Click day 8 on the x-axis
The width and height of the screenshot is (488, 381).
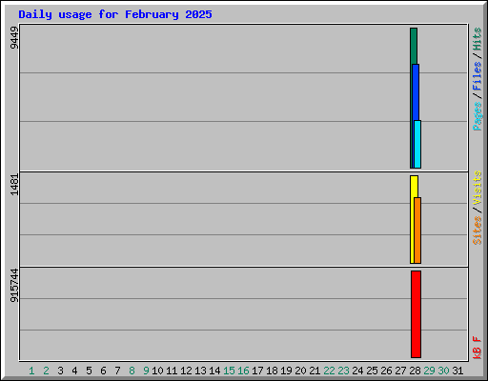click(132, 371)
